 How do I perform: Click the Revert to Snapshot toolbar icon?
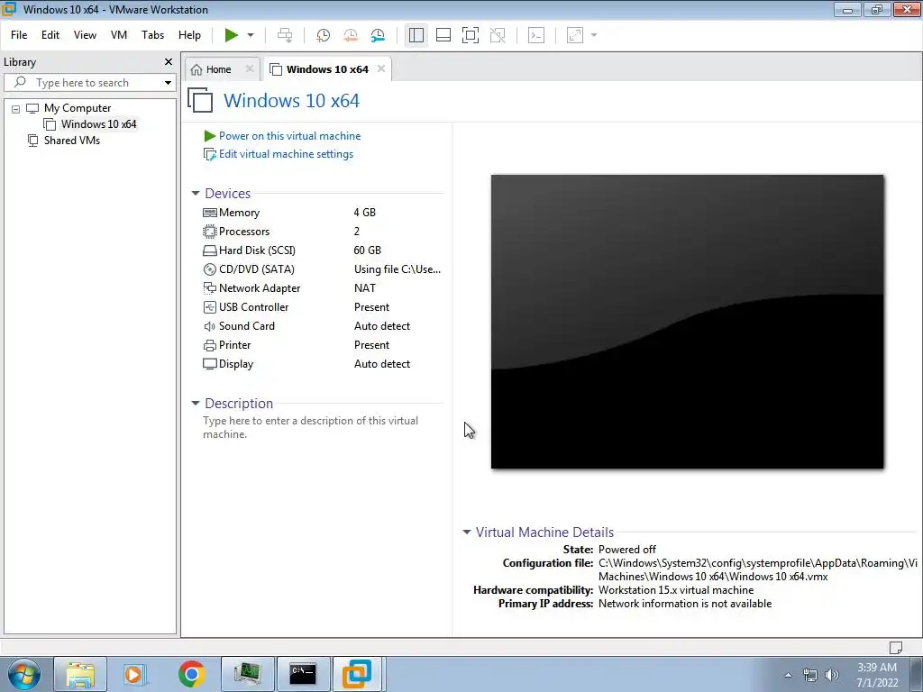pyautogui.click(x=351, y=35)
